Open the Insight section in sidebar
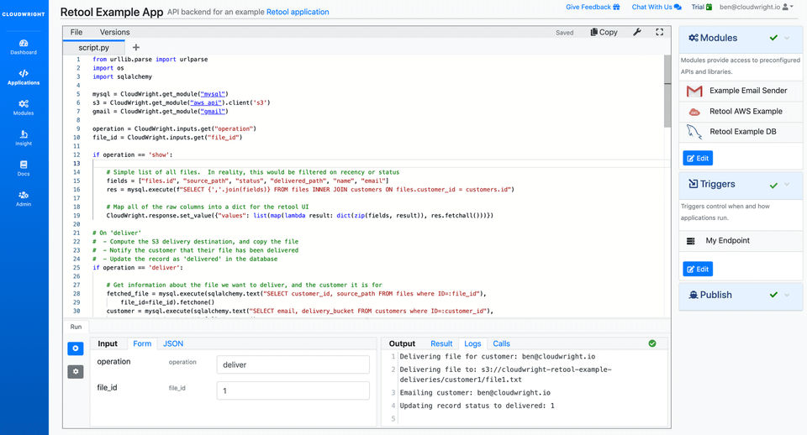Viewport: 807px width, 435px height. pos(24,137)
